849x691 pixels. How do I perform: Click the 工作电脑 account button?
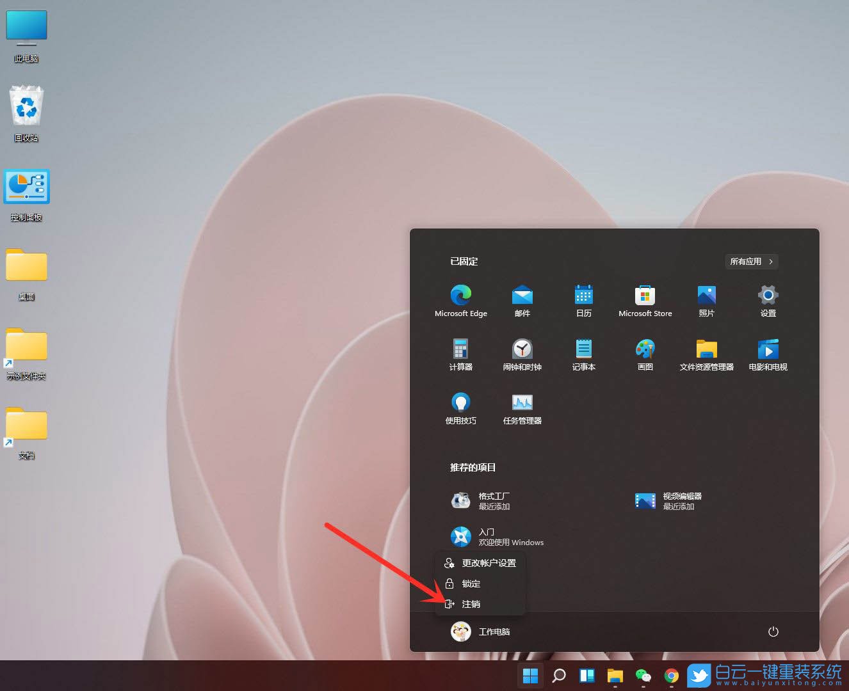click(x=481, y=631)
